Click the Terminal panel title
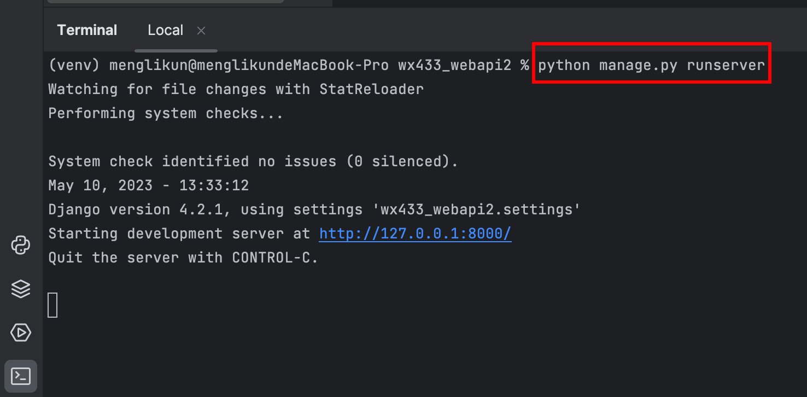 (87, 30)
